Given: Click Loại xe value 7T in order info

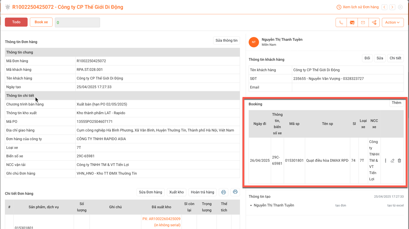Looking at the screenshot, I should (x=79, y=148).
